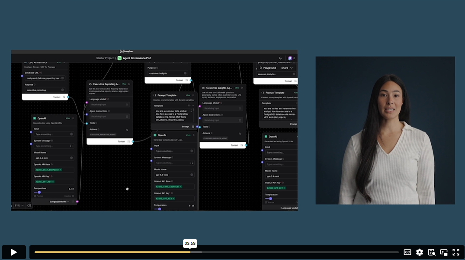Viewport: 465px width, 260px height.
Task: Enable picture-in-picture mode
Action: click(444, 252)
